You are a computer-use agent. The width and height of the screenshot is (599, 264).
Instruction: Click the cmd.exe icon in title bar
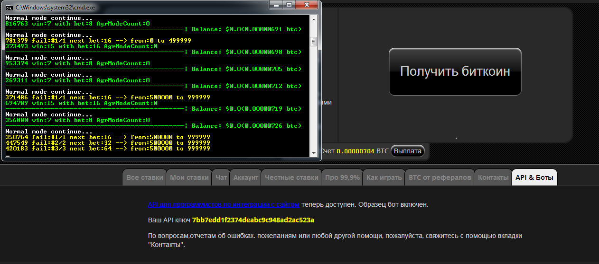point(9,8)
